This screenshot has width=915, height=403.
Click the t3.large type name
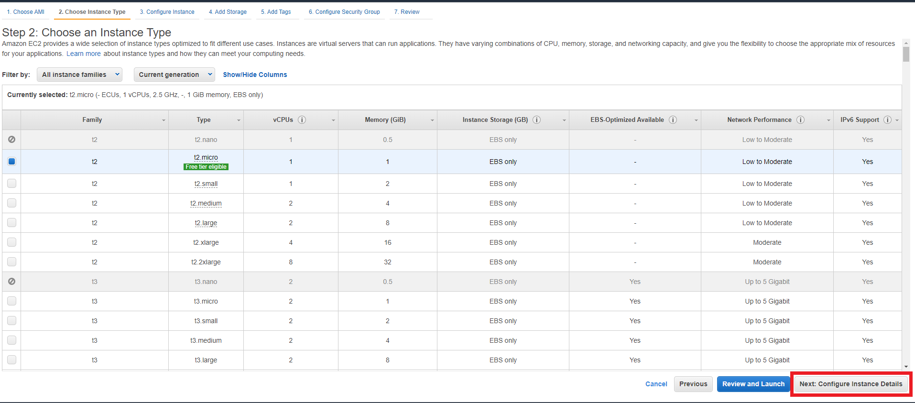coord(206,360)
